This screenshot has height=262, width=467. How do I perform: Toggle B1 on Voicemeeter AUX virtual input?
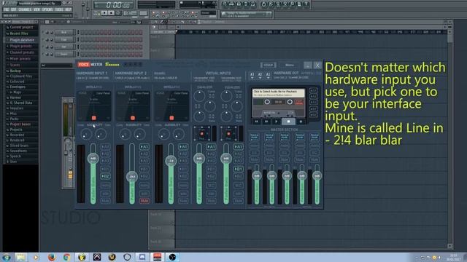[x=239, y=169]
